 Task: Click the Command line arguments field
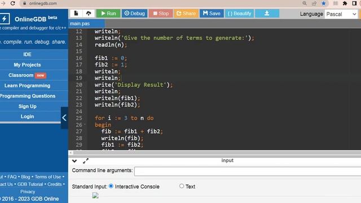click(x=248, y=171)
